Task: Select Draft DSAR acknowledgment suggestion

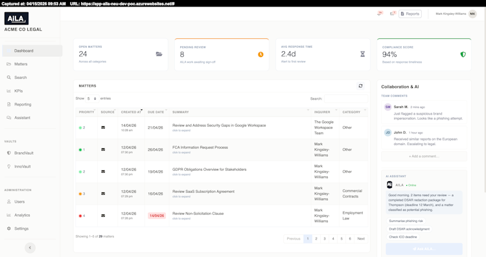Action: pyautogui.click(x=409, y=229)
